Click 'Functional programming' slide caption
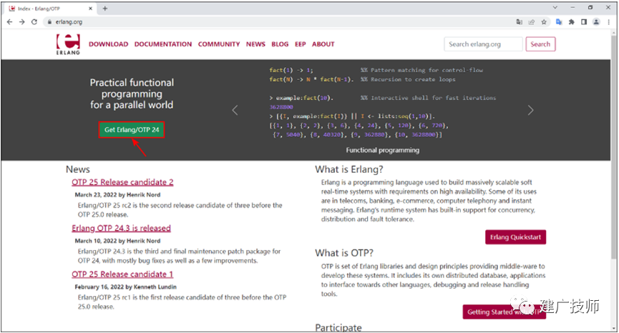Screen dimensions: 619x333 coord(383,150)
